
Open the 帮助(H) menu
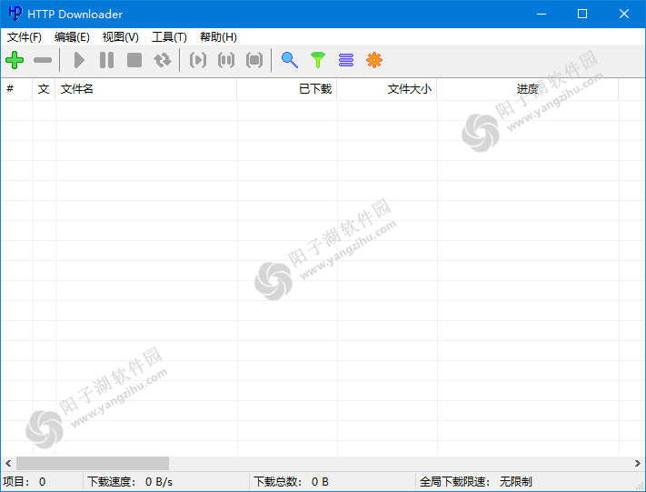pos(218,37)
